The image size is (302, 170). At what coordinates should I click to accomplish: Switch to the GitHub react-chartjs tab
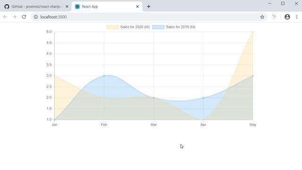click(36, 7)
